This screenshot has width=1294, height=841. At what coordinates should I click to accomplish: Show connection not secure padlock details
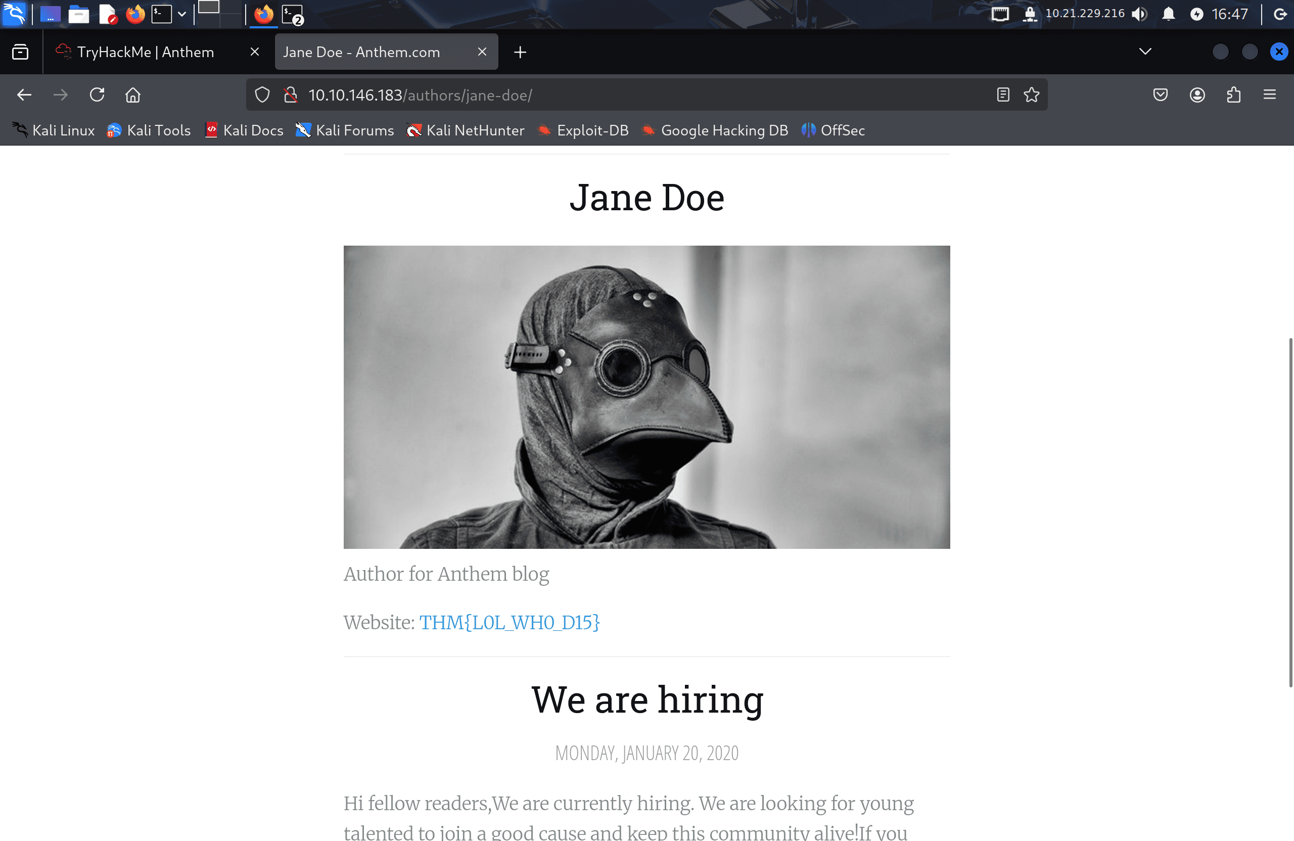coord(291,95)
